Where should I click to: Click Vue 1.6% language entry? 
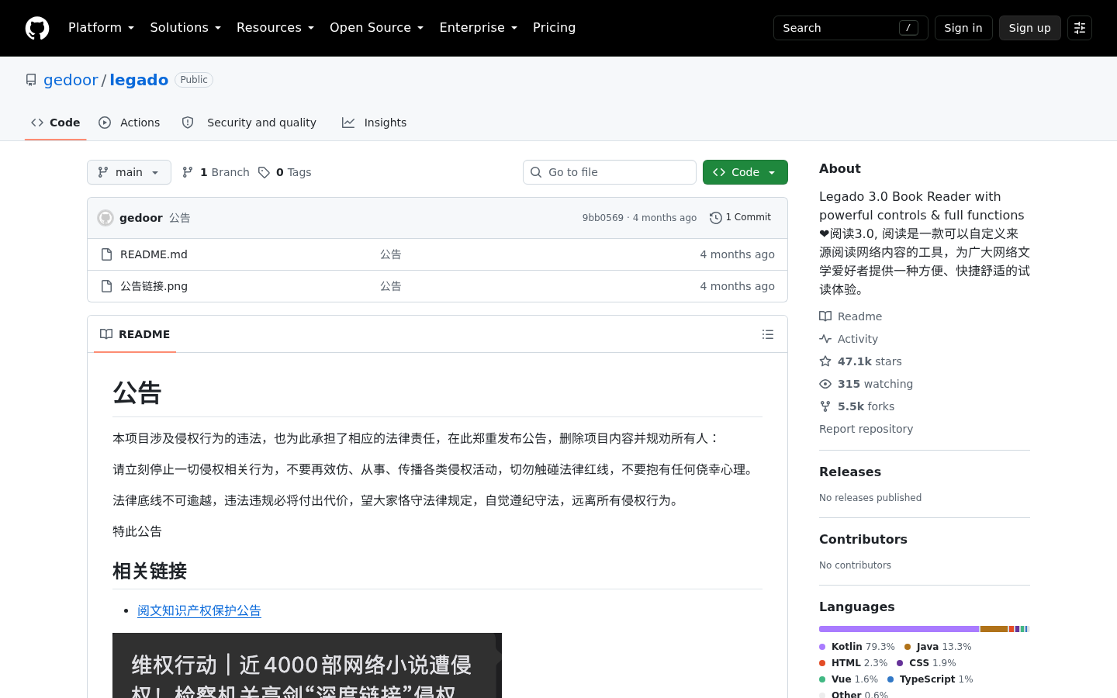849,679
